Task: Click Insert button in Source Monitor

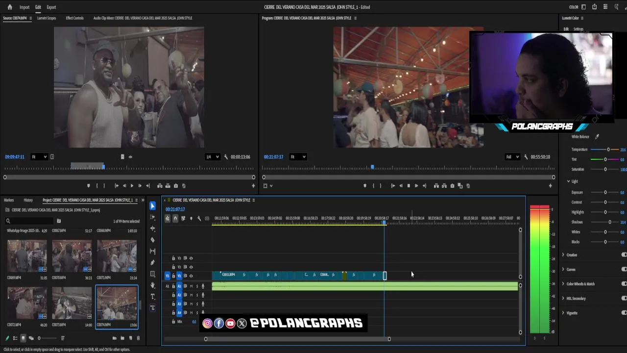Action: 160,186
